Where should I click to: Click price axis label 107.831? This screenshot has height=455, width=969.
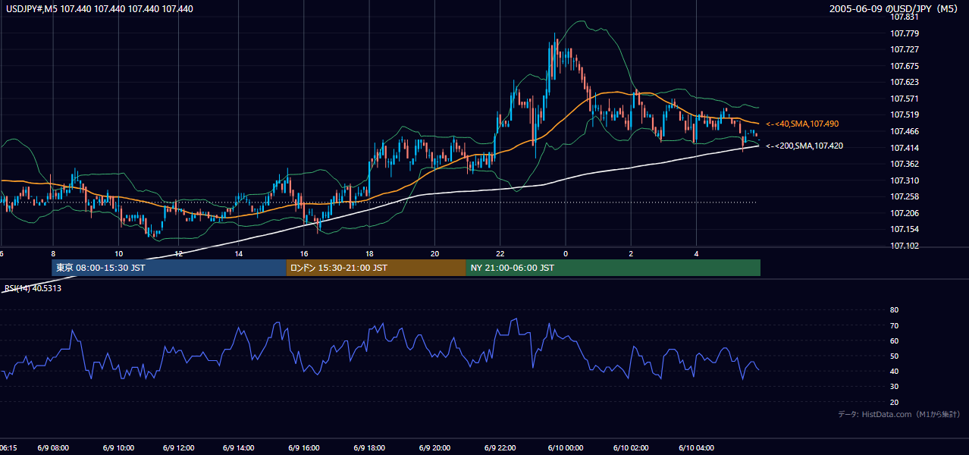pos(905,17)
